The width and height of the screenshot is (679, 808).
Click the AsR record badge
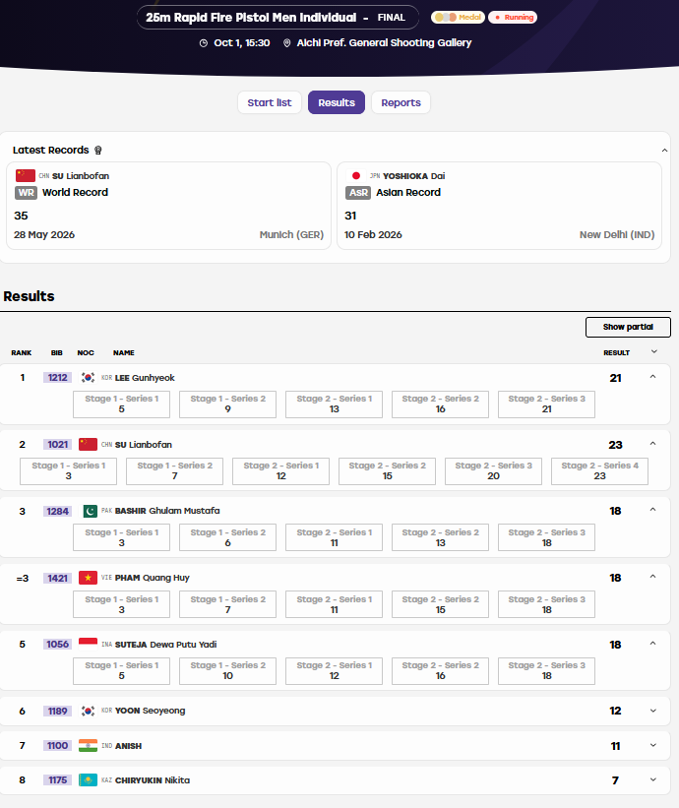(358, 193)
